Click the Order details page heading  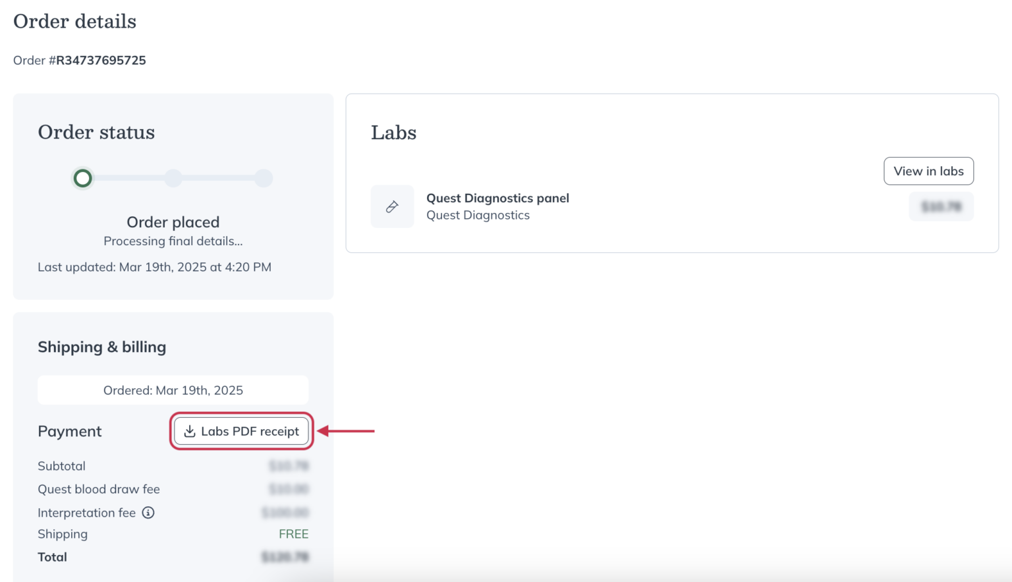pos(74,21)
